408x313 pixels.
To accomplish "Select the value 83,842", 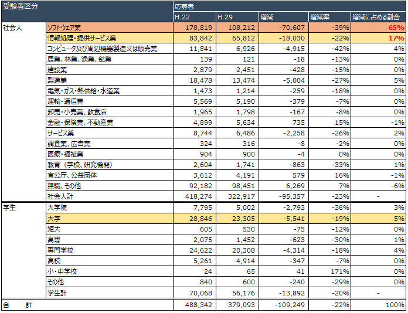I will 200,38.
